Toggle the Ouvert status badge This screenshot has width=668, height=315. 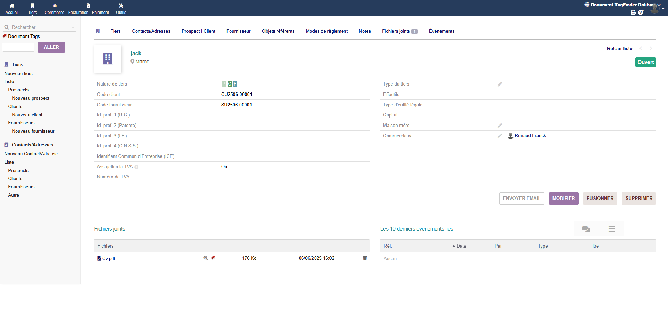click(x=645, y=62)
